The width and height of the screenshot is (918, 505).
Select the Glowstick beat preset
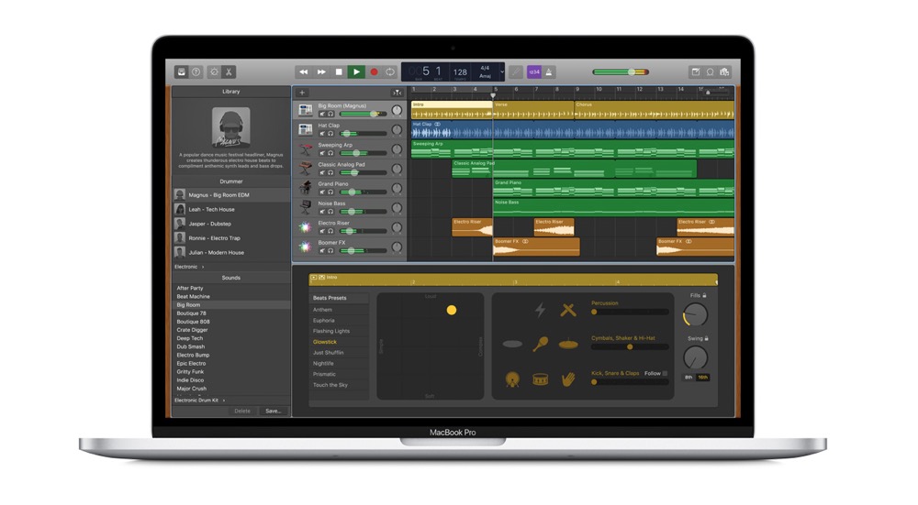(339, 342)
